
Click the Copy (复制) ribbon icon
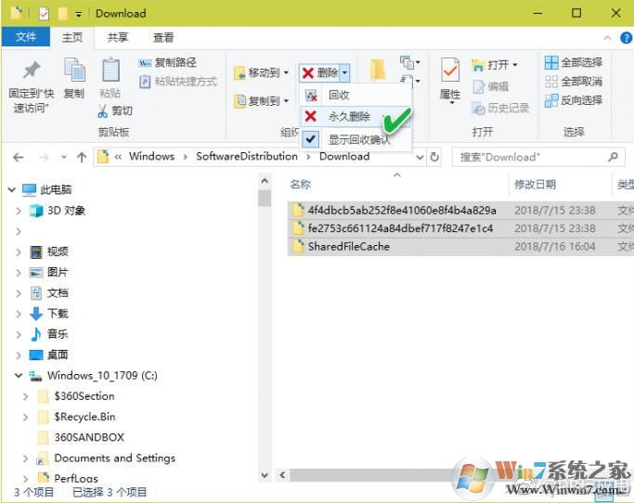pyautogui.click(x=74, y=70)
